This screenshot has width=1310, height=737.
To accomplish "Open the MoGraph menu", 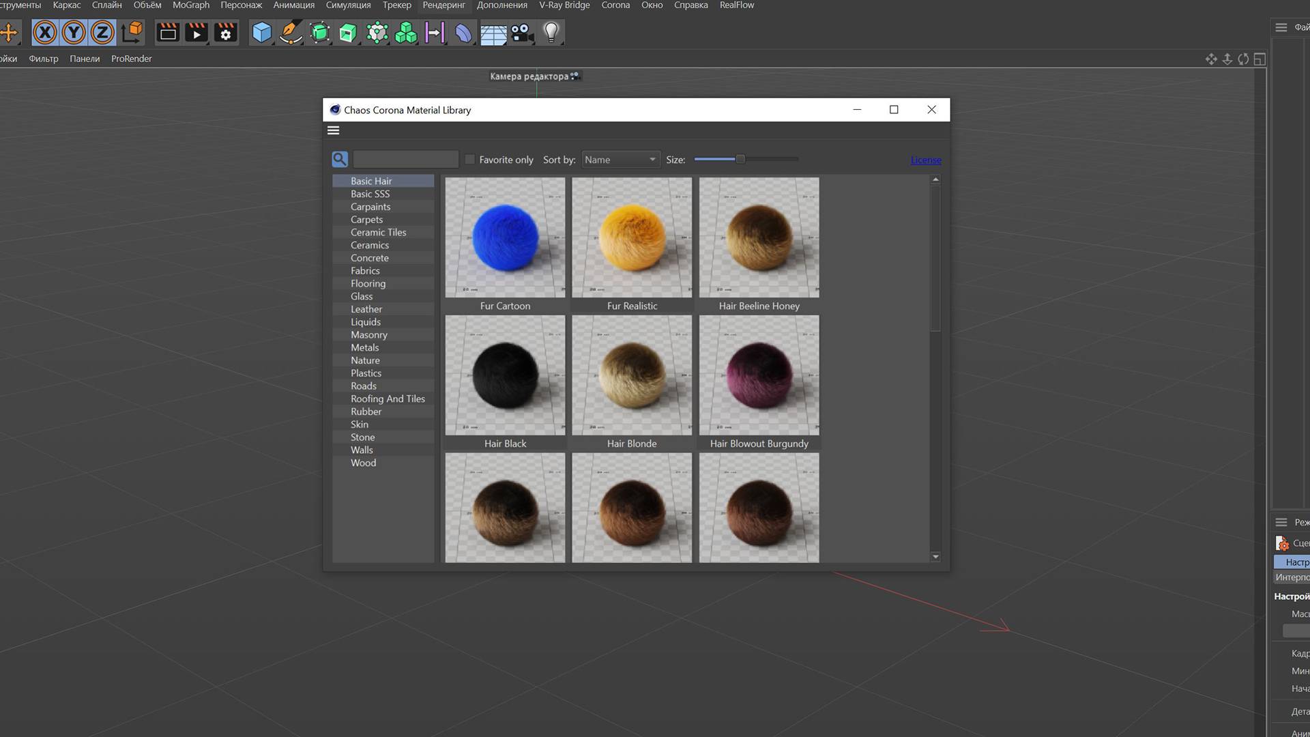I will (x=191, y=5).
